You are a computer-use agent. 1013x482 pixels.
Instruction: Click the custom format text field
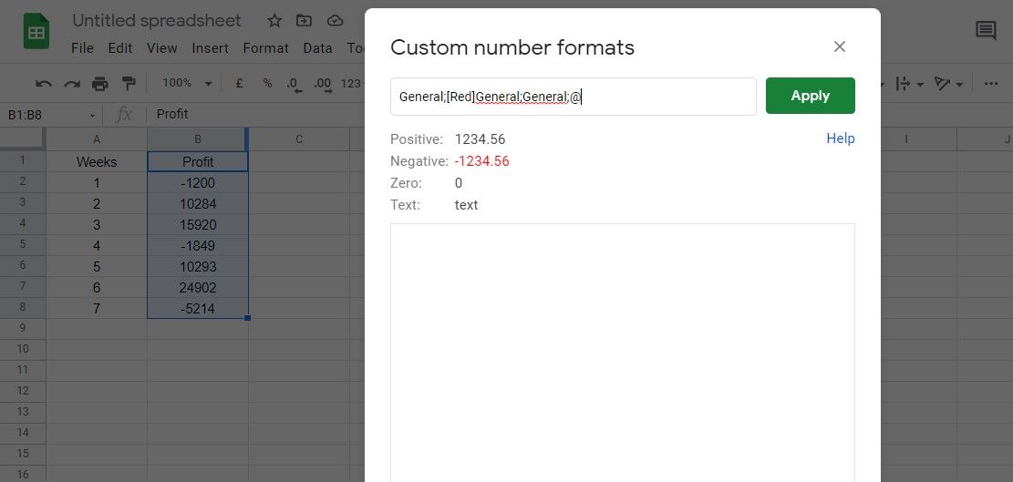(573, 96)
